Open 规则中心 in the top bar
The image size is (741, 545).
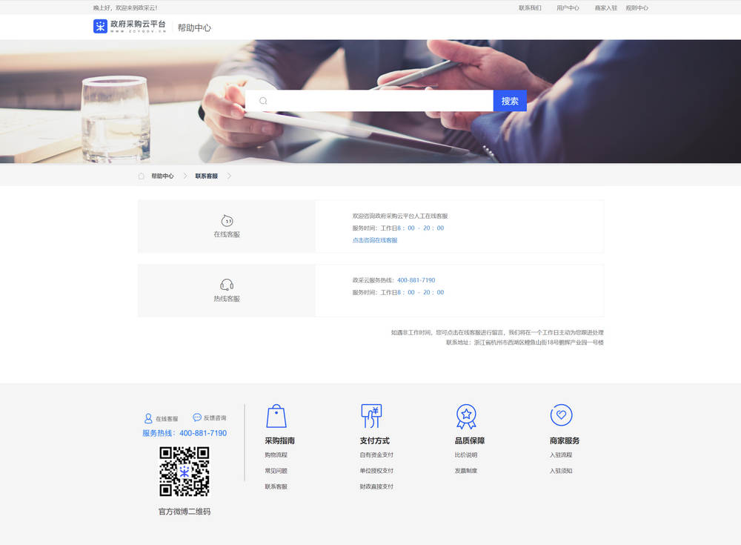coord(637,7)
